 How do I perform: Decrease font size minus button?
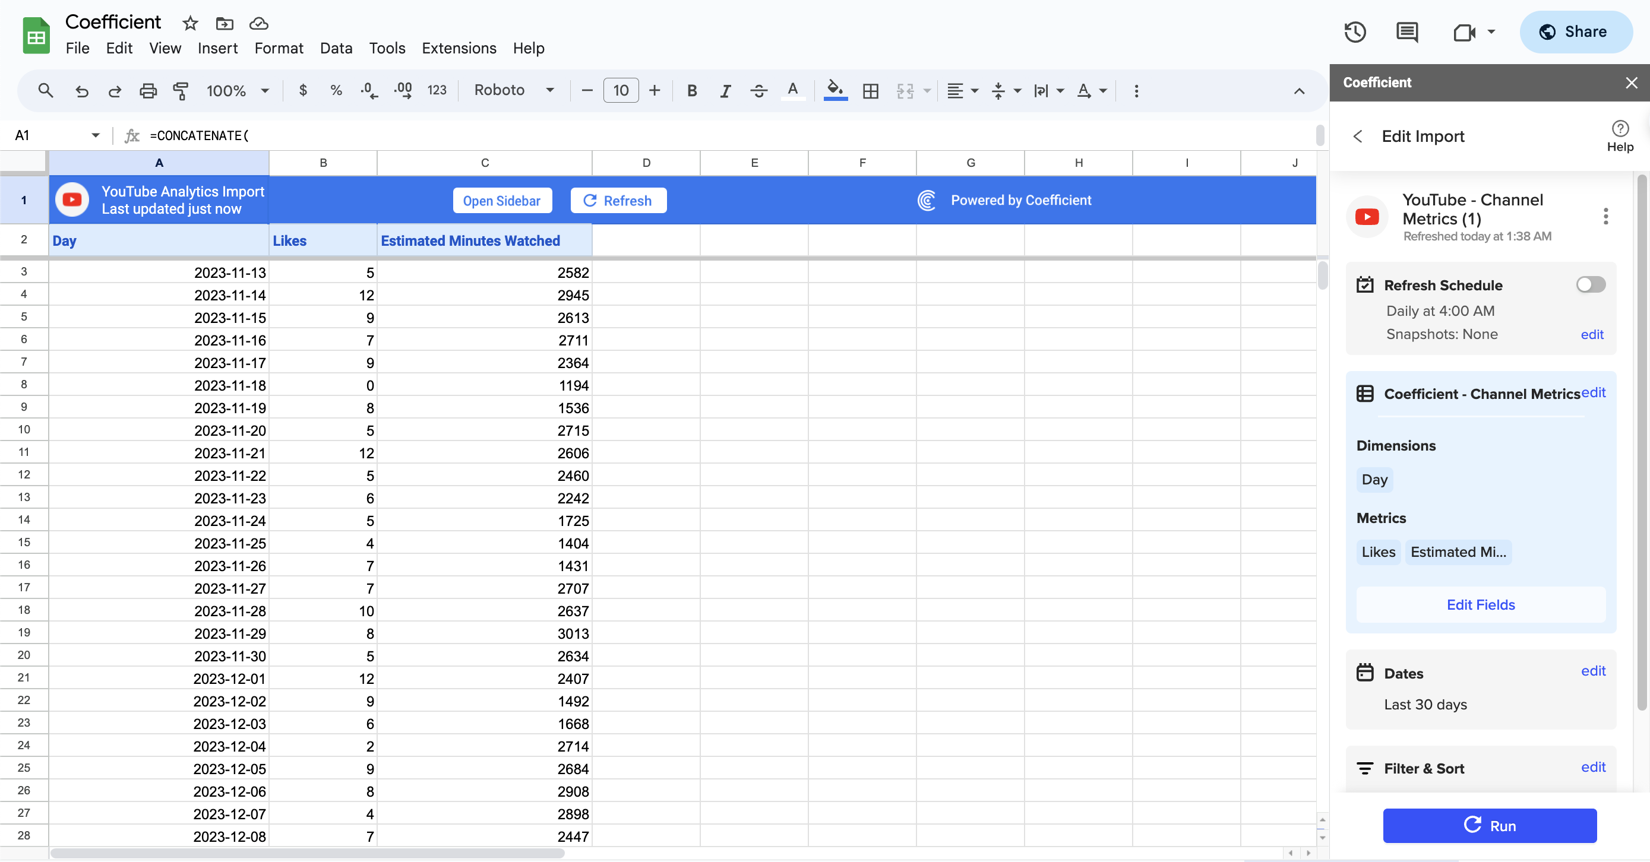pos(587,90)
